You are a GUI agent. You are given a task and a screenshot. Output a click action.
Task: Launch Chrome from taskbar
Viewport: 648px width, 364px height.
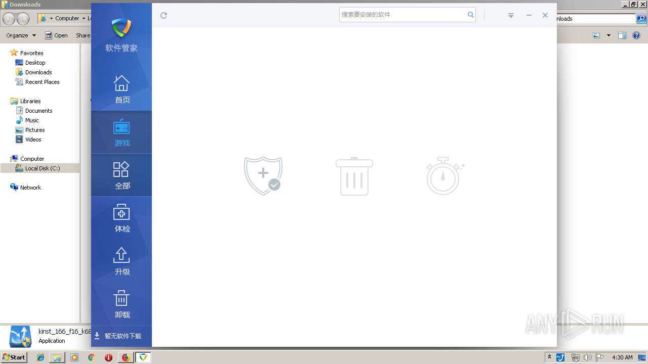click(x=91, y=357)
